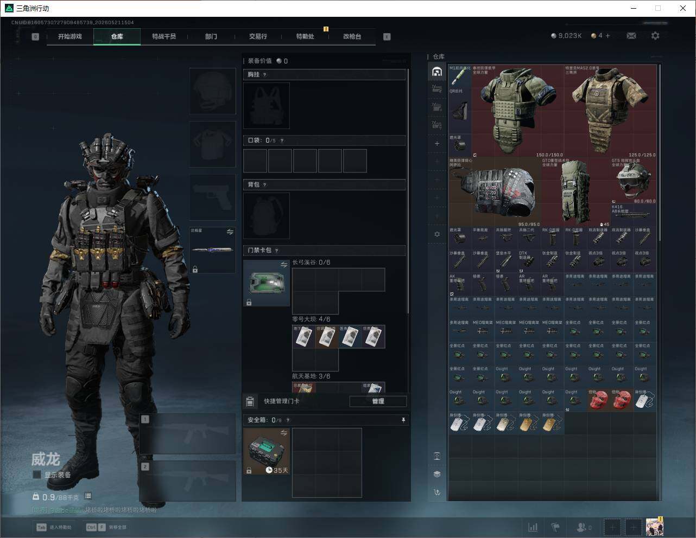
Task: Select the safe box with 35天 timer
Action: [267, 451]
